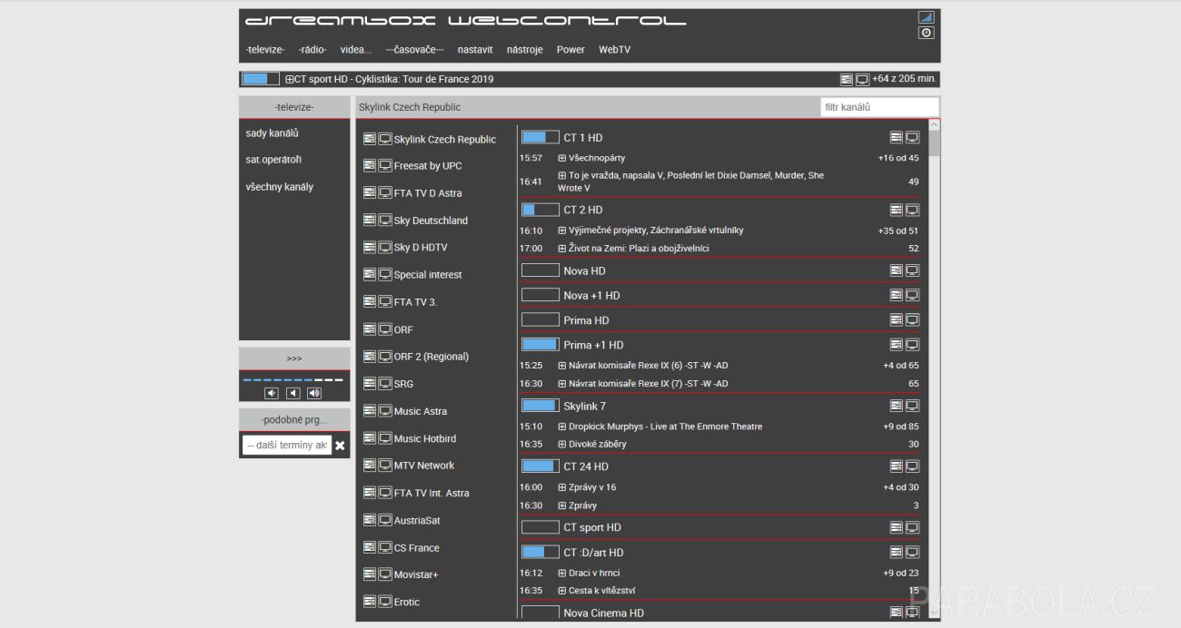
Task: Click progress bar on CT 1 HD row
Action: pyautogui.click(x=541, y=138)
